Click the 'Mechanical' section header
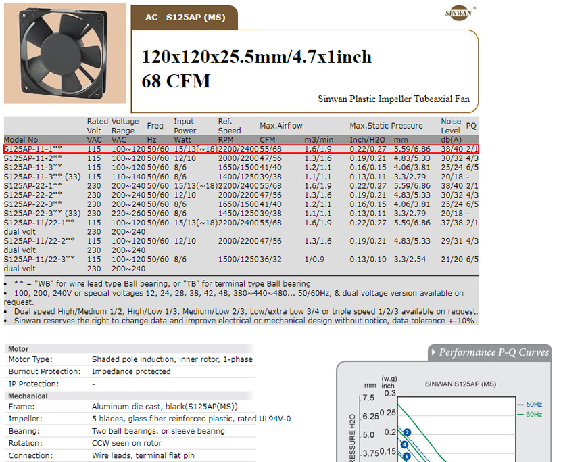The image size is (561, 462). [x=28, y=396]
